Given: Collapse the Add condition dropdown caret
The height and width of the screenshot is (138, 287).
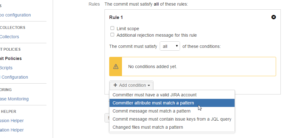Looking at the screenshot, I should click(149, 85).
